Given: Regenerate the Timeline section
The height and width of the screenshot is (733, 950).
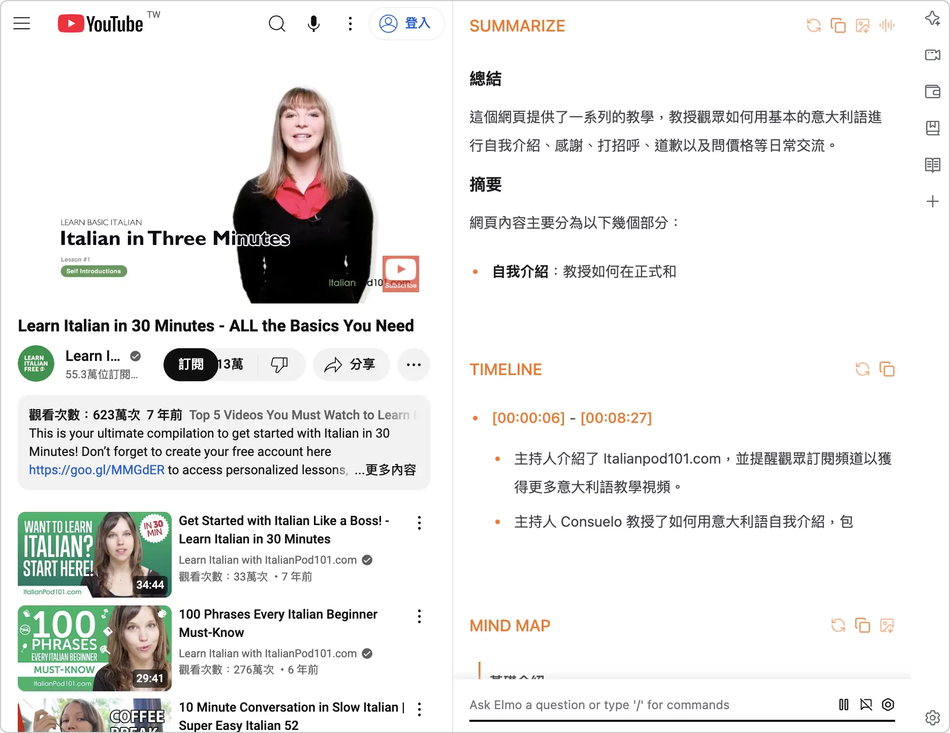Looking at the screenshot, I should click(x=863, y=369).
